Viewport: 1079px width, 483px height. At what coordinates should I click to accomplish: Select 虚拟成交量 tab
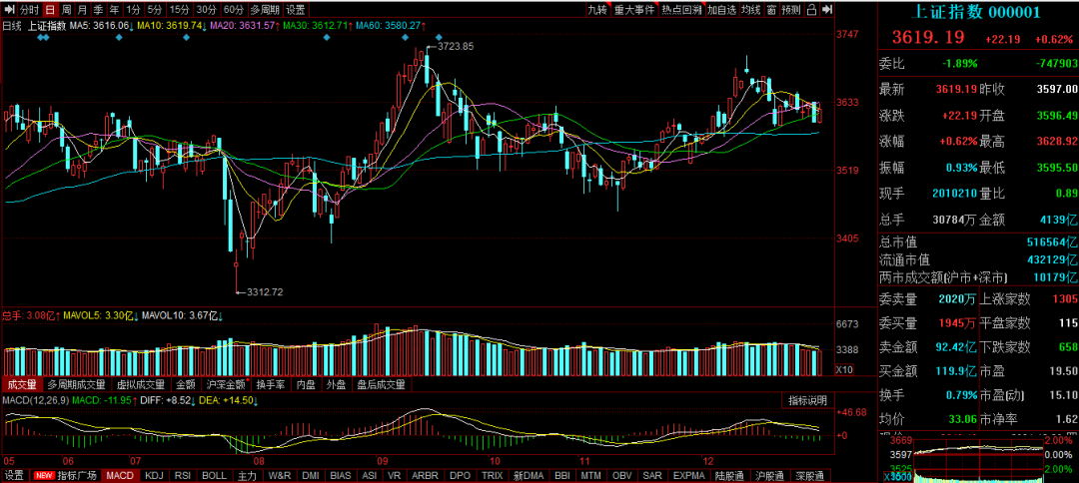(140, 385)
